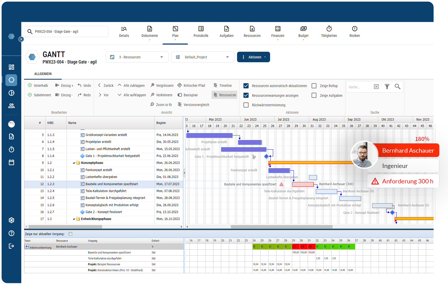Expand the sidebar with arrow toggle
Screen dimensions: 448x285
click(21, 39)
